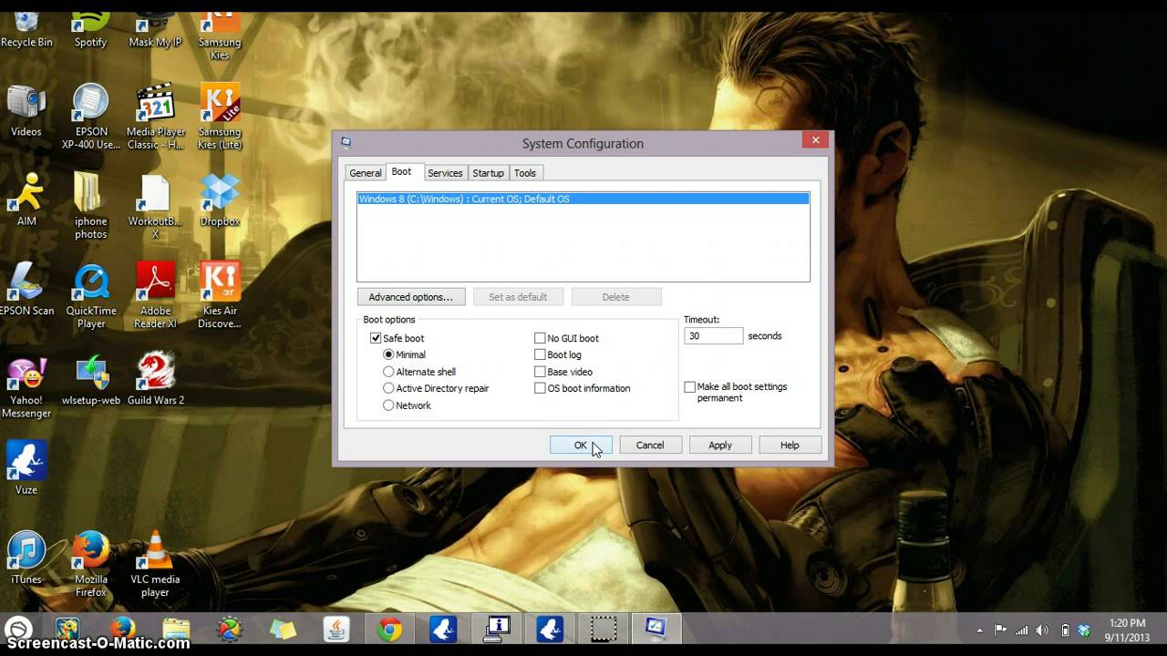Open the Recycle Bin desktop icon
The height and width of the screenshot is (656, 1167).
tap(26, 27)
